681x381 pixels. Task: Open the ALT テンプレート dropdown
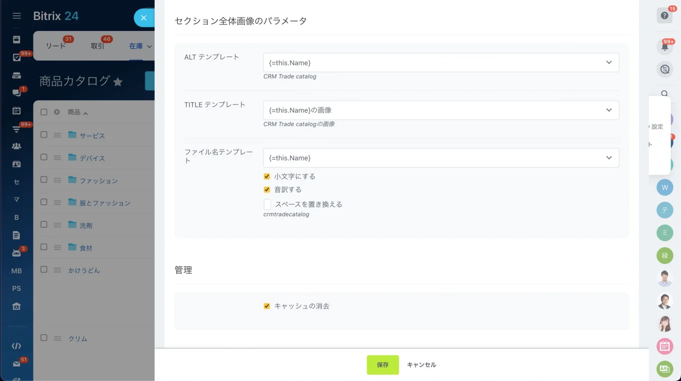(609, 62)
